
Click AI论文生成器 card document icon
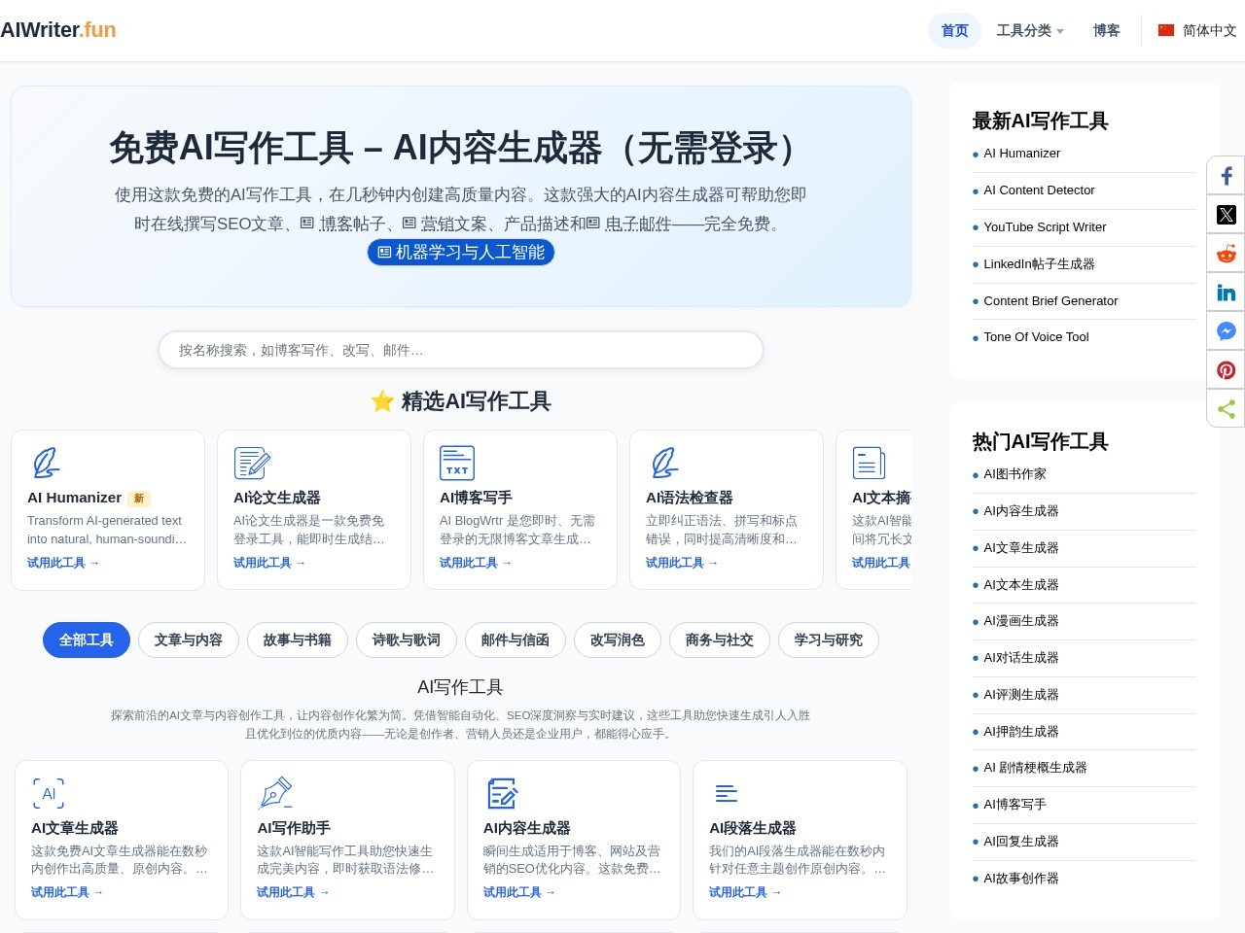[252, 463]
